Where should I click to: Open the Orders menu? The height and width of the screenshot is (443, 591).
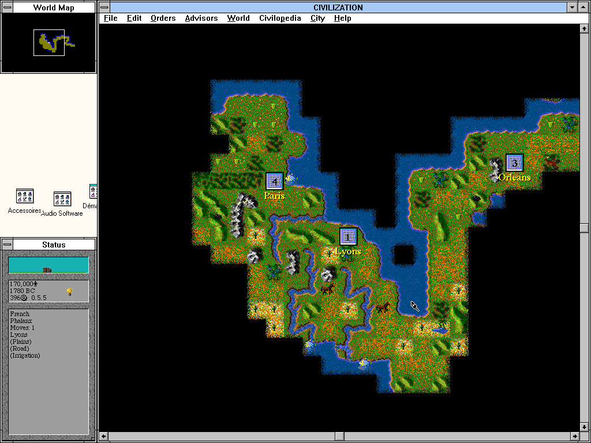(x=163, y=18)
